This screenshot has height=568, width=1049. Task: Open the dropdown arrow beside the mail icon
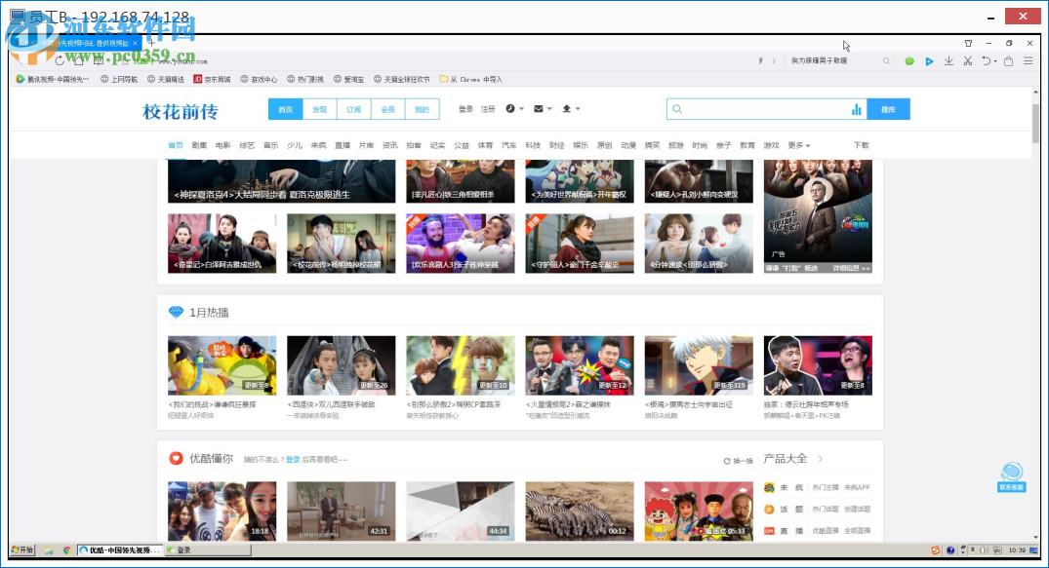tap(549, 108)
